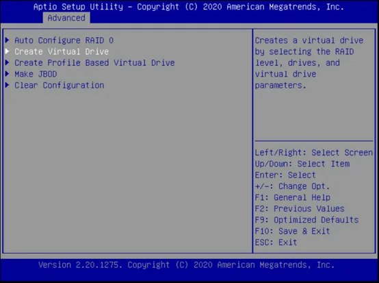This screenshot has height=283, width=379.
Task: Open Clear Configuration submenu
Action: (x=60, y=85)
